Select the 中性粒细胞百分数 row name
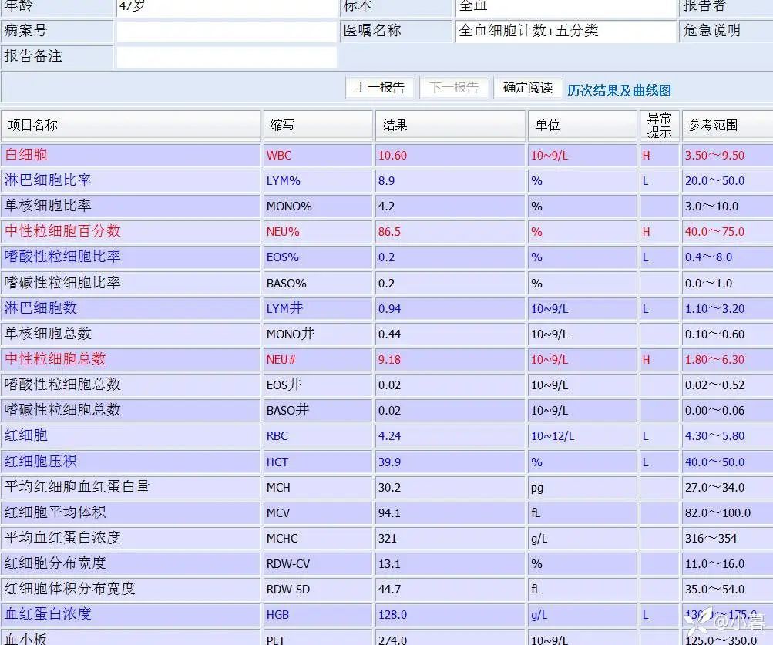This screenshot has width=773, height=645. coord(62,230)
